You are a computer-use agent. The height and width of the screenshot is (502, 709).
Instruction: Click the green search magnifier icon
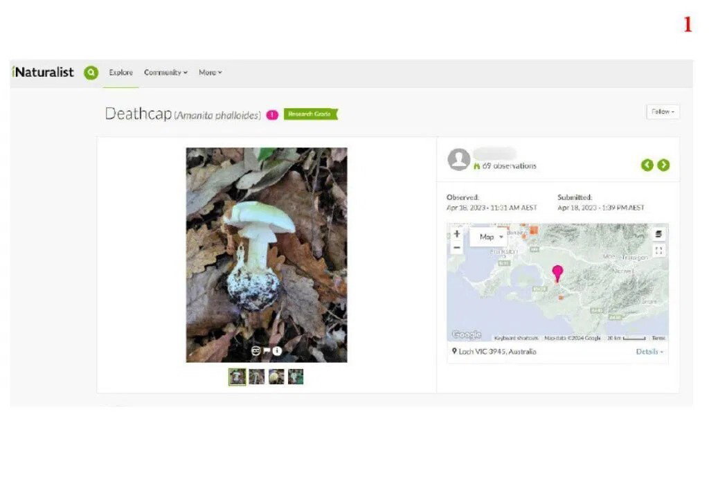click(x=91, y=73)
